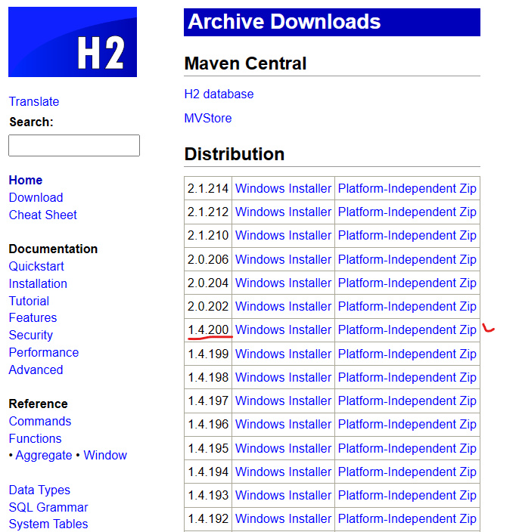Open the Cheat Sheet link
The image size is (519, 532).
point(43,215)
